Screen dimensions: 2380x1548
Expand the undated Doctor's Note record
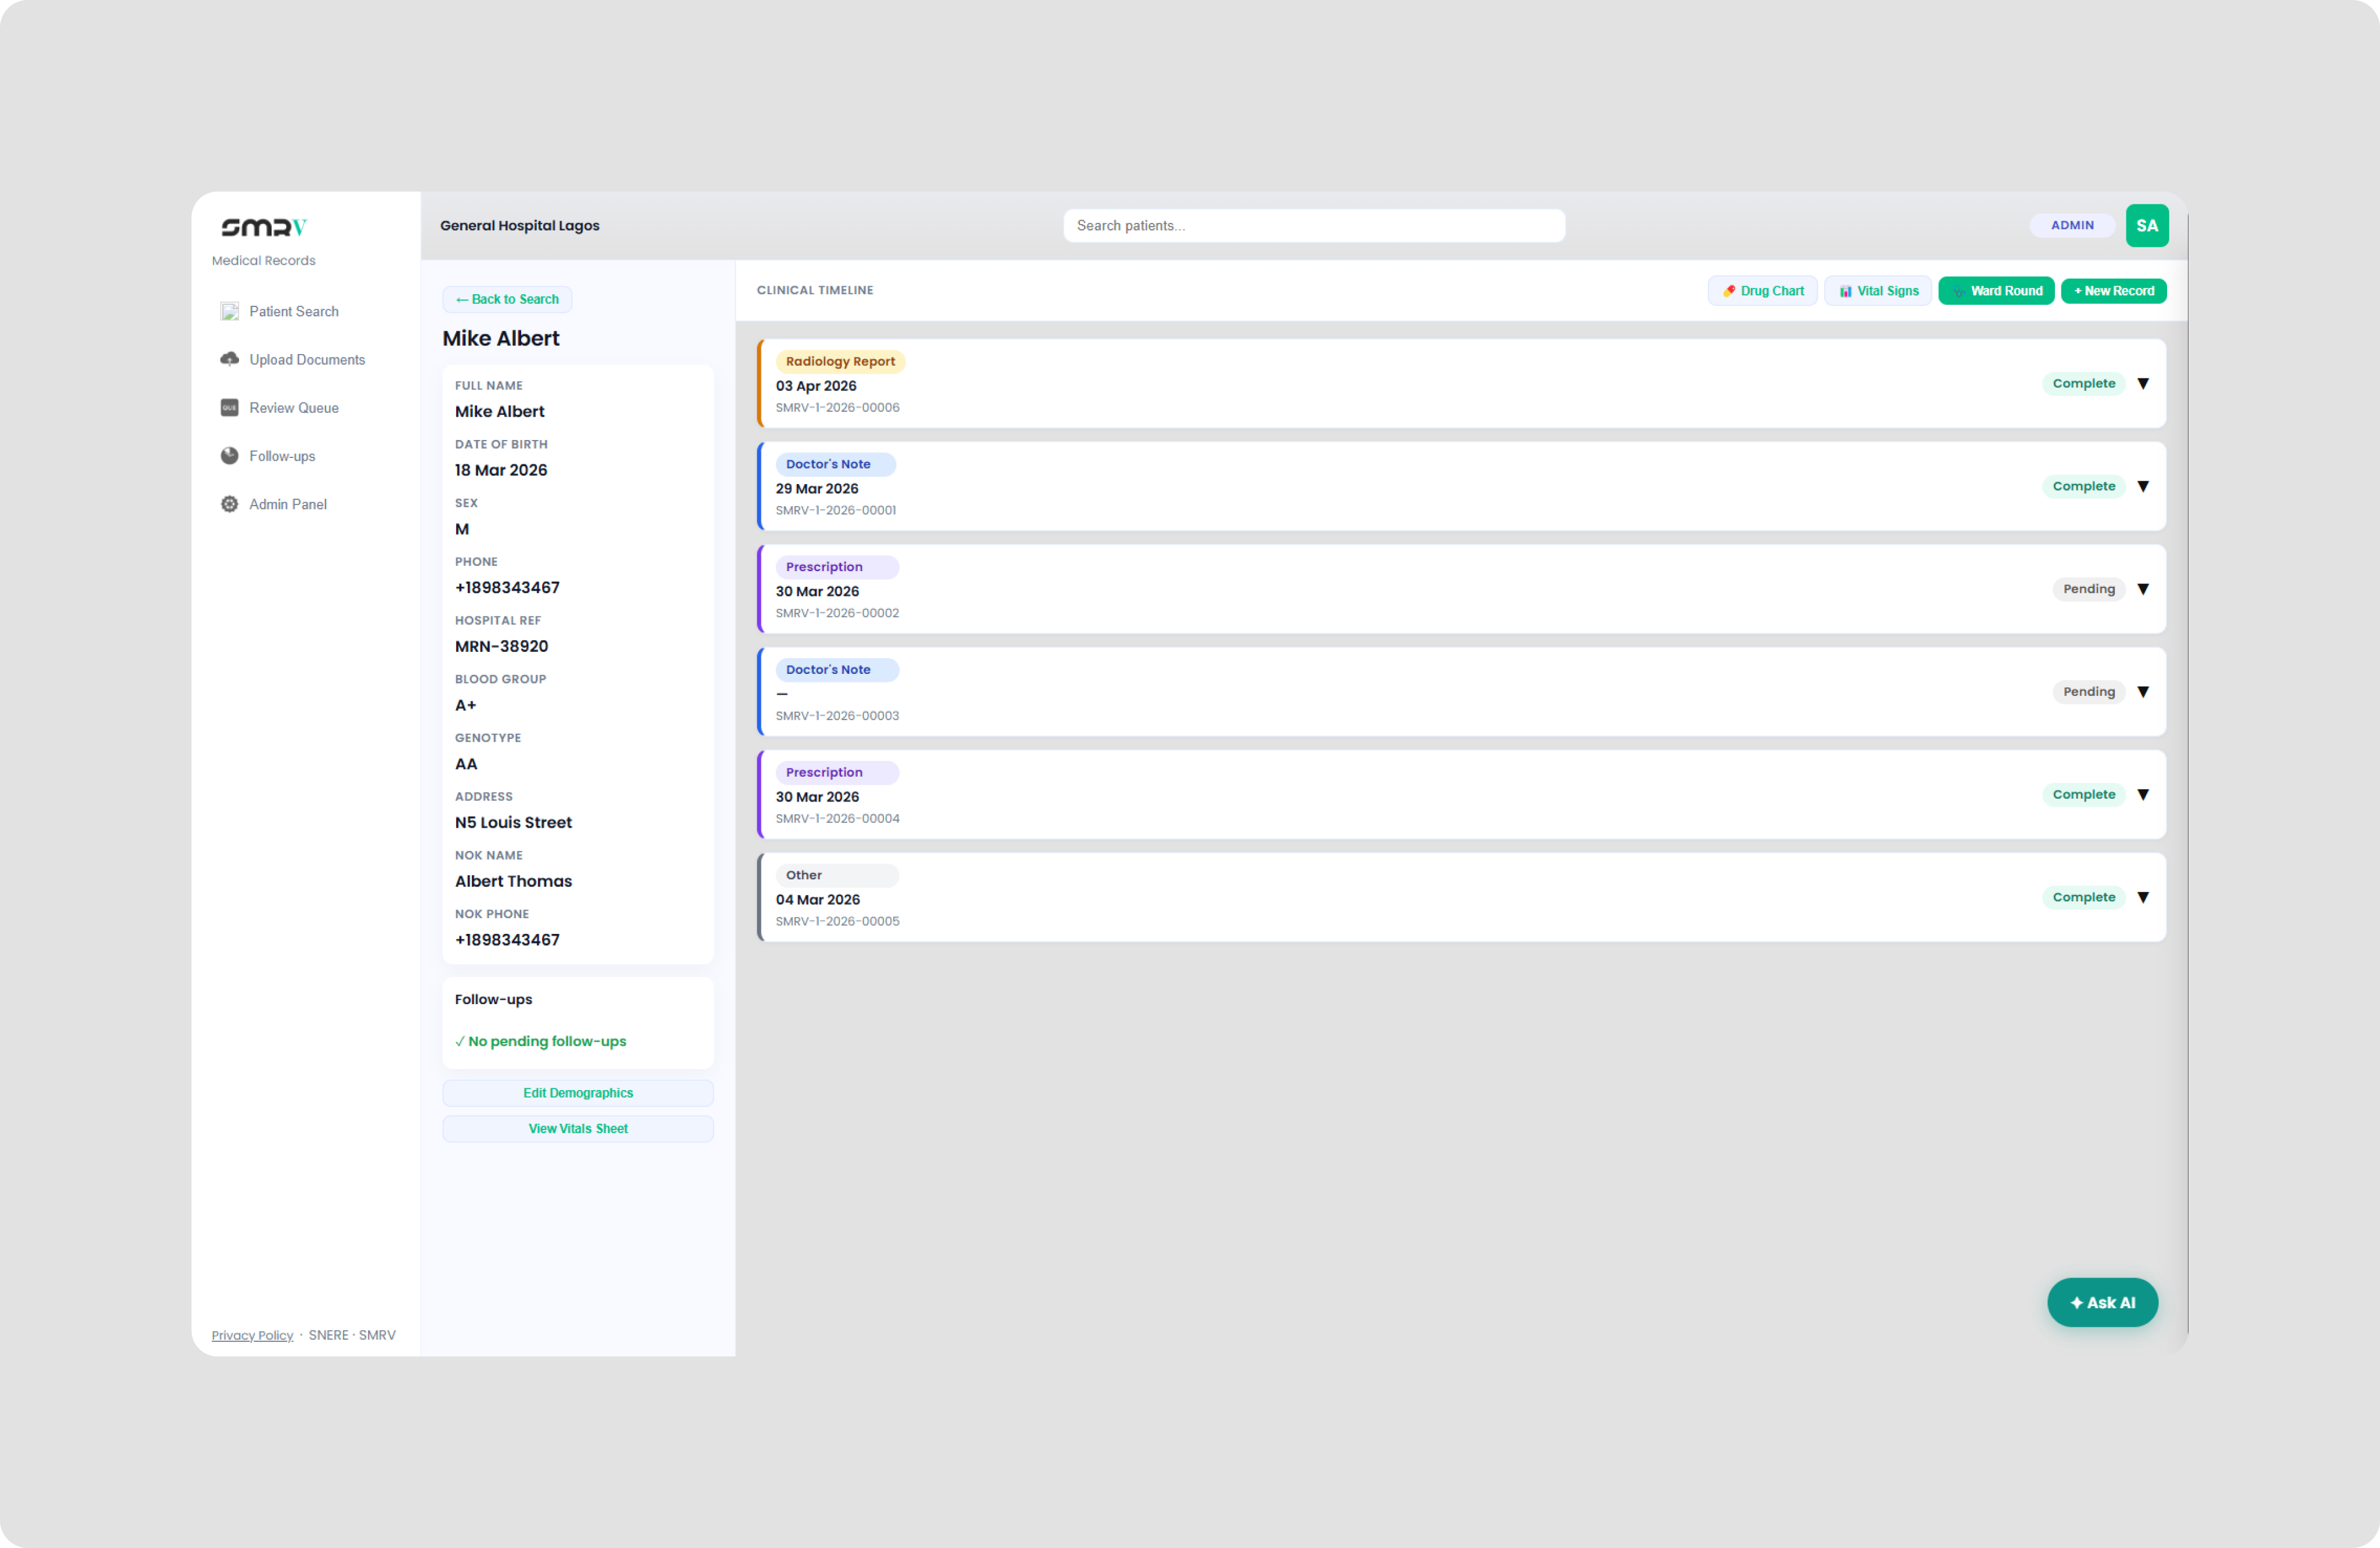coord(2142,692)
